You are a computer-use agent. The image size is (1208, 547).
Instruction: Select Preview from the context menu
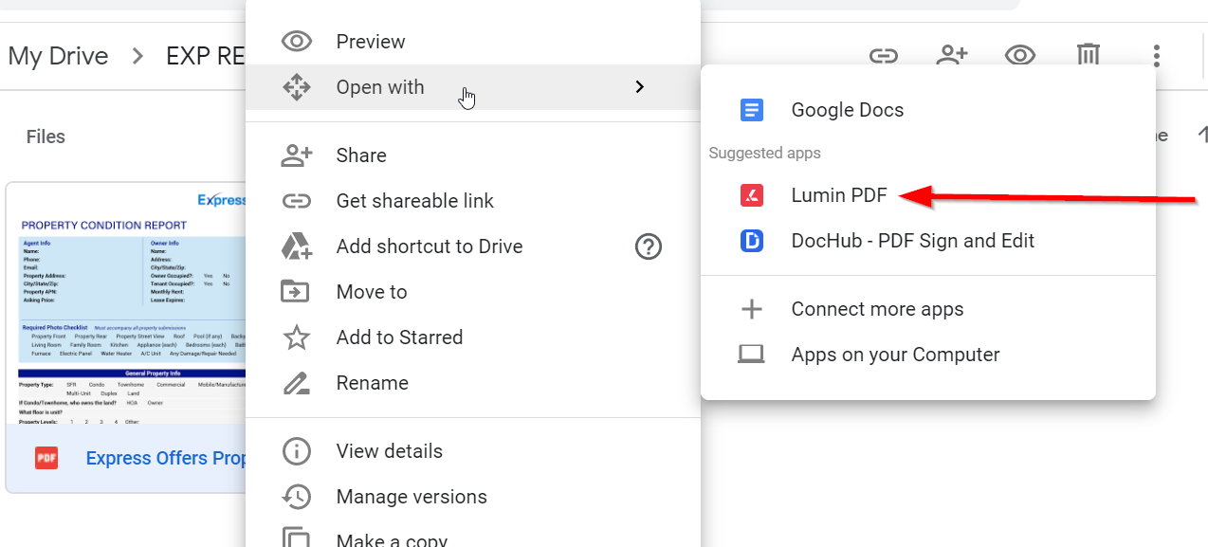[473, 42]
